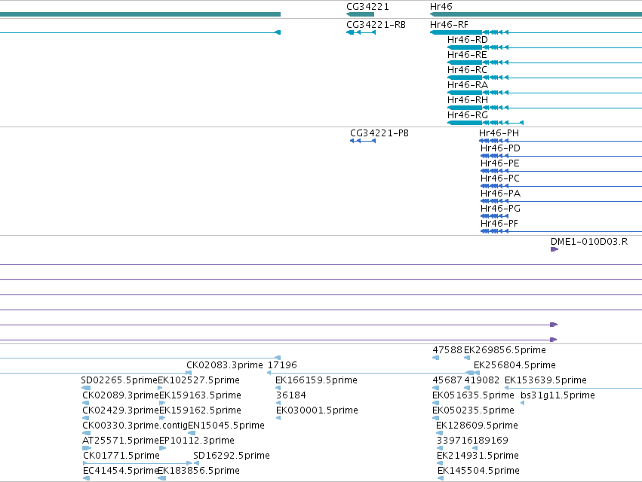Click EST CK02083.3prime
Viewport: 642px width, 482px height.
coord(224,365)
